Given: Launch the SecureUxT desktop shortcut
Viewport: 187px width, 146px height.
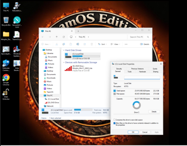Looking at the screenshot, I should (x=17, y=22).
